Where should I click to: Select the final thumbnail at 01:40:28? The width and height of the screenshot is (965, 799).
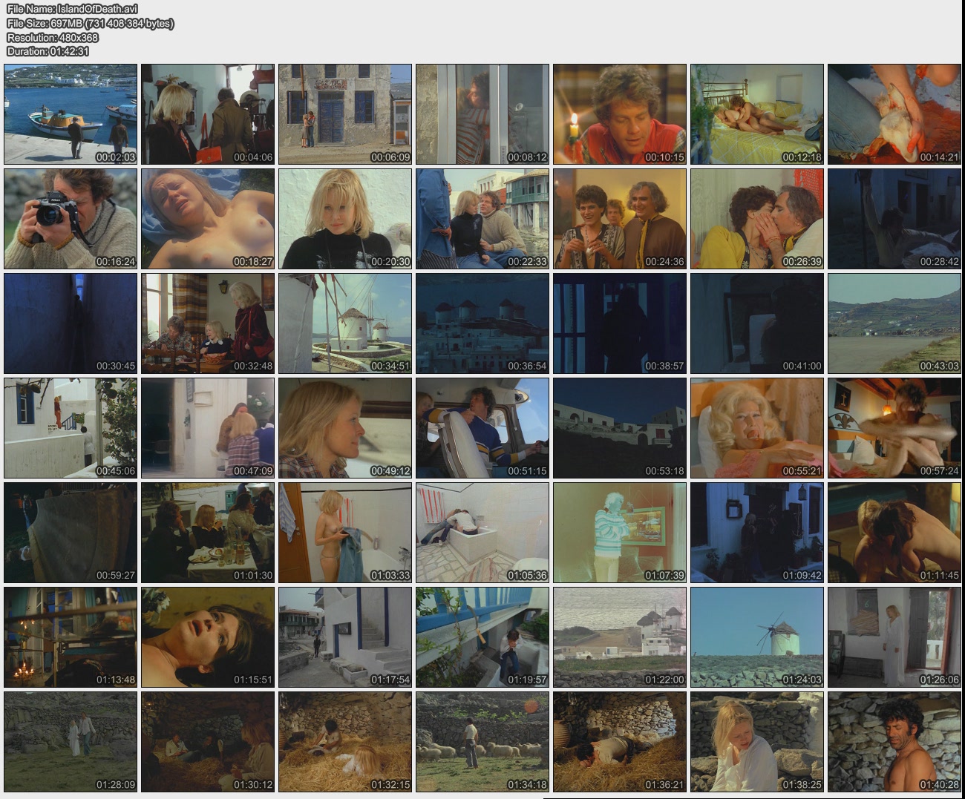[x=894, y=742]
